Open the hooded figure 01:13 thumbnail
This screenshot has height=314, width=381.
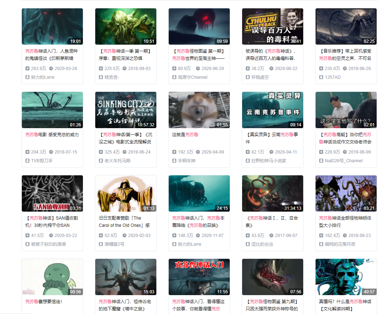tap(126, 193)
